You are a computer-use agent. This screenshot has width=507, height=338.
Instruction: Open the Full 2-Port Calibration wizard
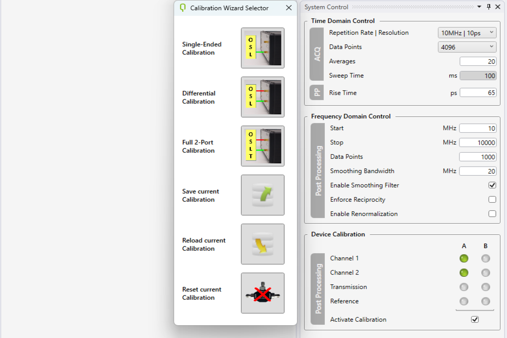click(x=262, y=146)
